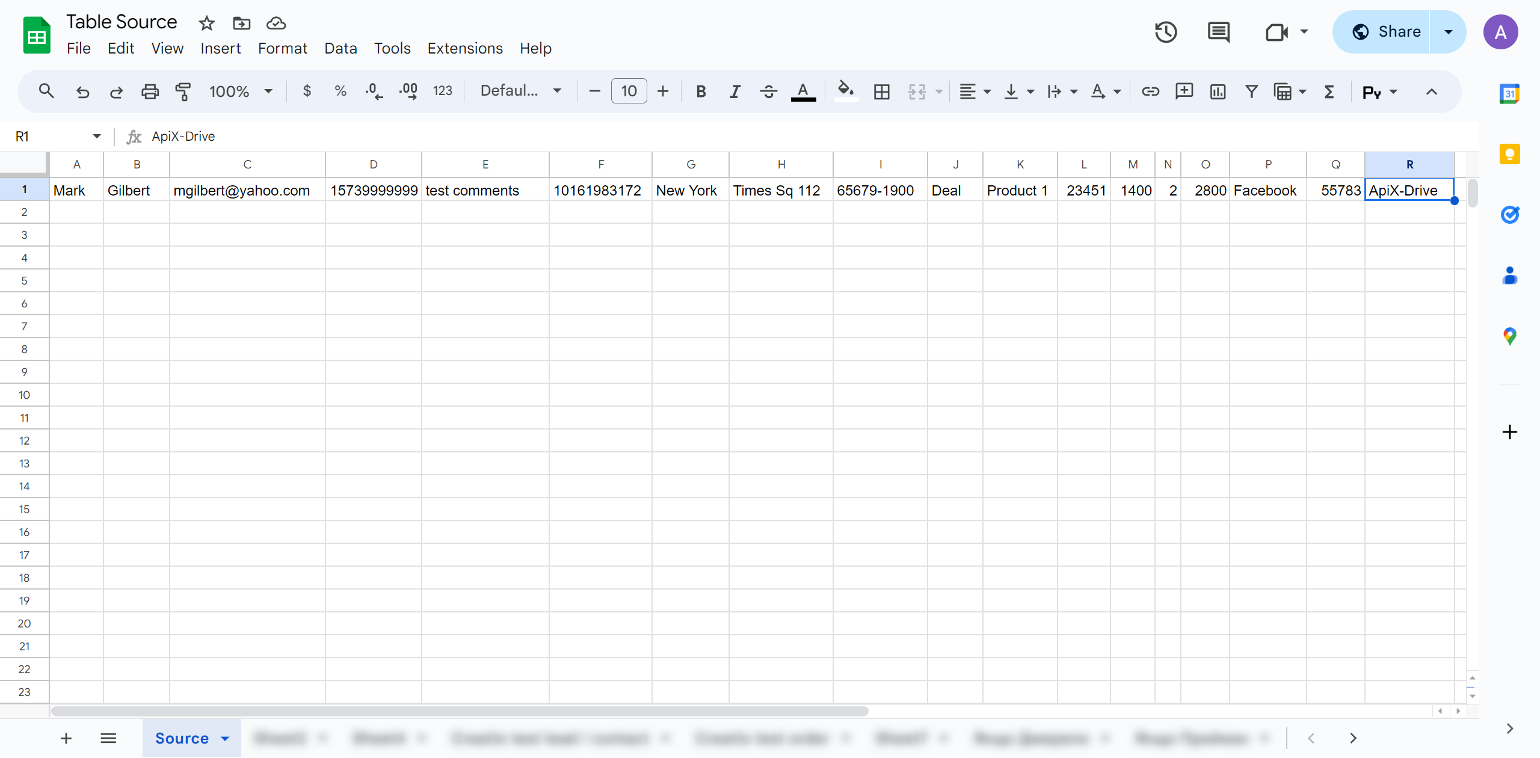The image size is (1540, 758).
Task: Toggle text wrapping visibility
Action: point(1056,90)
